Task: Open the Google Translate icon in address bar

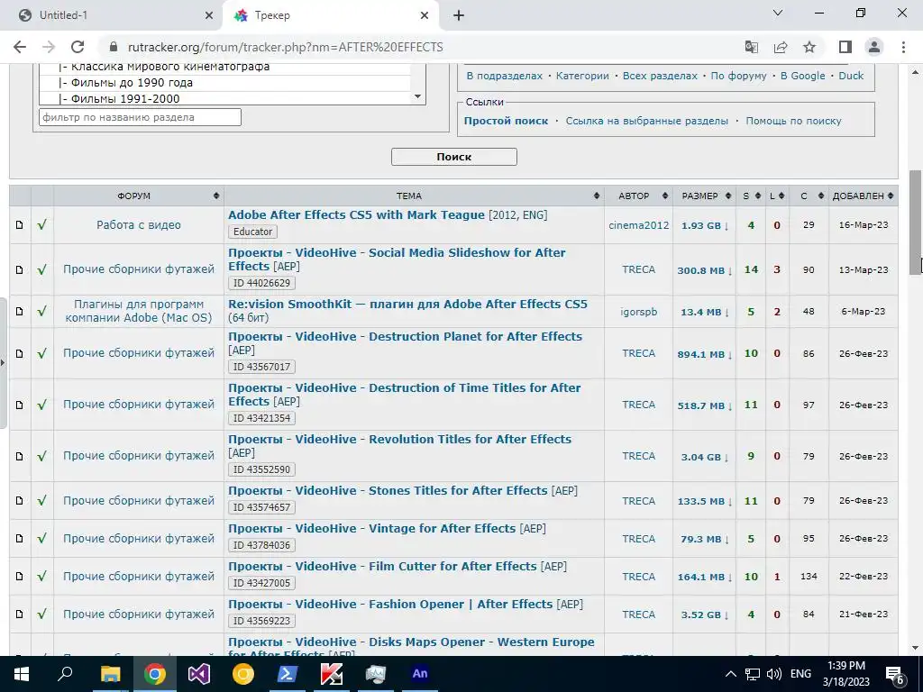Action: [752, 47]
